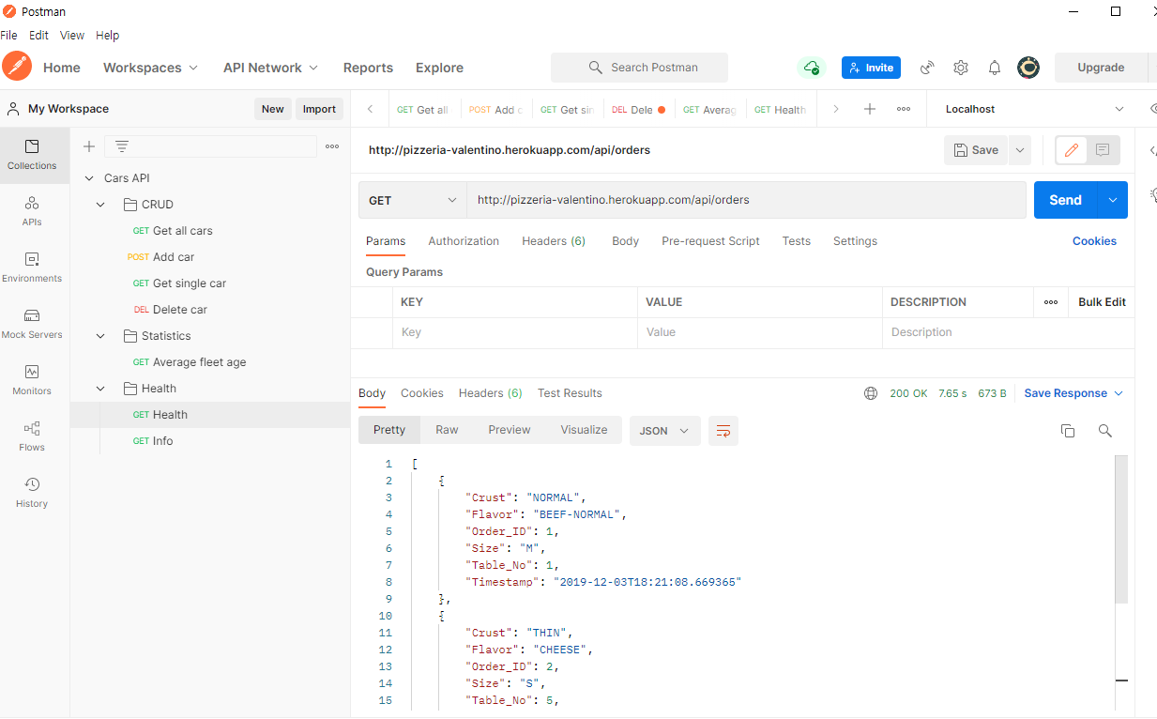The height and width of the screenshot is (719, 1157).
Task: Open the History sidebar panel
Action: pos(33,493)
